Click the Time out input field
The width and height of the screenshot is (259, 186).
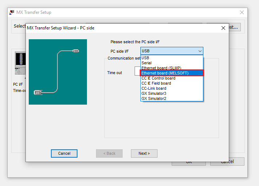pos(138,71)
